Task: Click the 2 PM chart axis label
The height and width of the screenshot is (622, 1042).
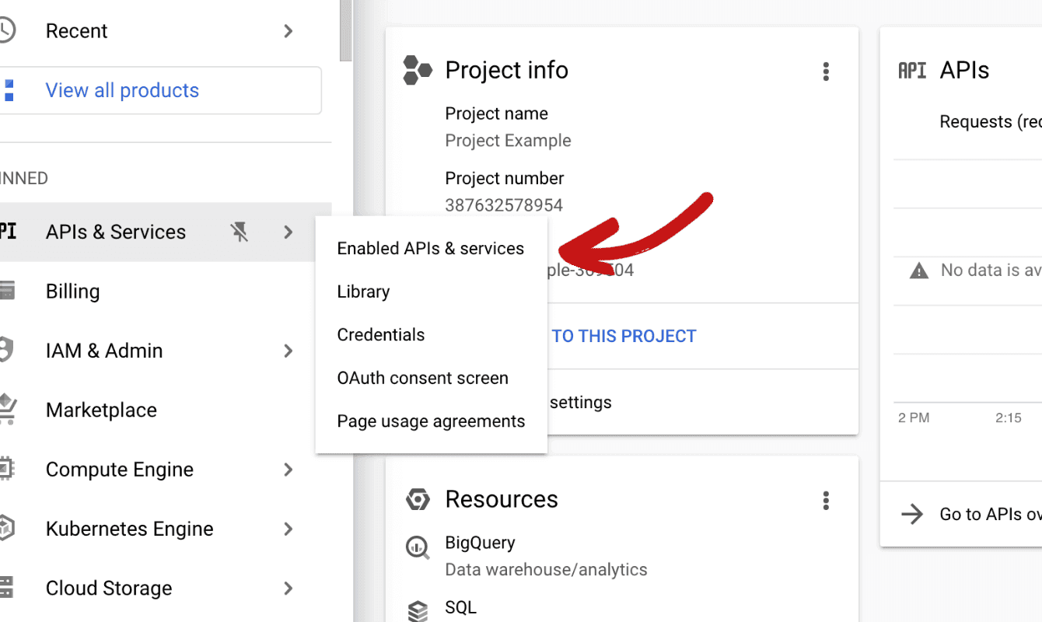Action: (x=914, y=418)
